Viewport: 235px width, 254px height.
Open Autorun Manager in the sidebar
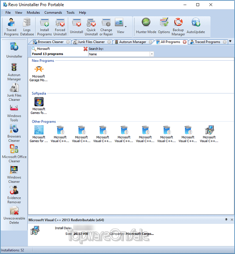coord(14,72)
